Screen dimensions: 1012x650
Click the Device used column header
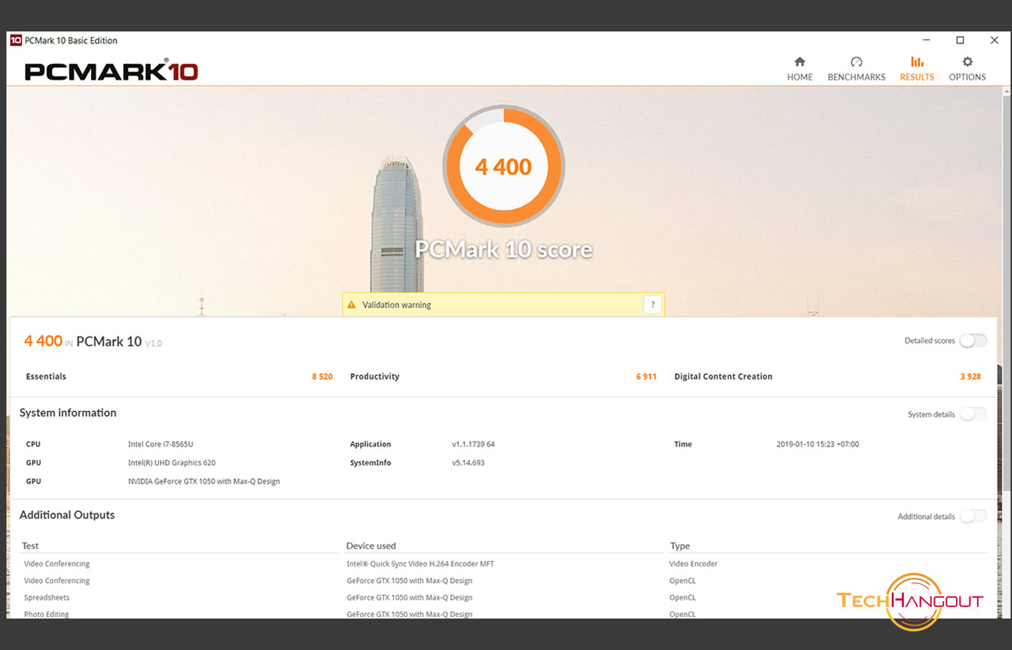click(371, 546)
